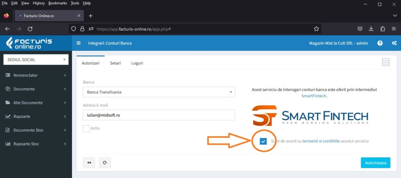Image resolution: width=401 pixels, height=178 pixels.
Task: Enable the Activ checkbox
Action: [87, 128]
